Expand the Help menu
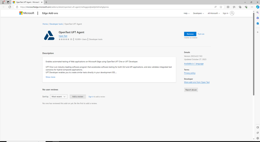The width and height of the screenshot is (260, 142). pos(187,13)
